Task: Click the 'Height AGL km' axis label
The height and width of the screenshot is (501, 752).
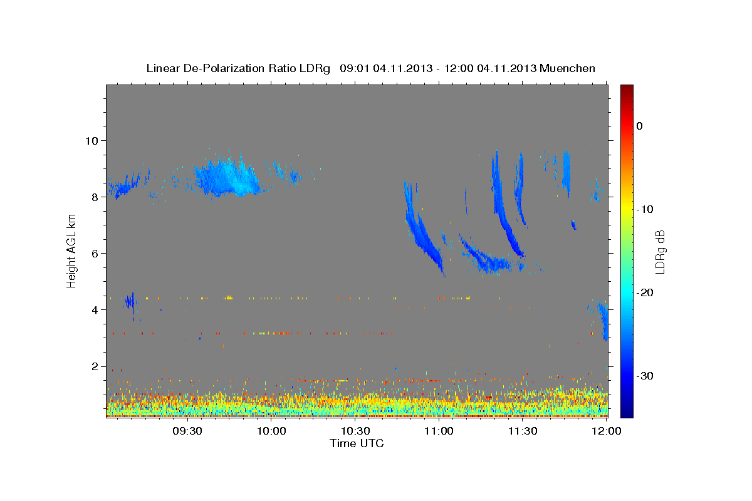Action: (71, 250)
